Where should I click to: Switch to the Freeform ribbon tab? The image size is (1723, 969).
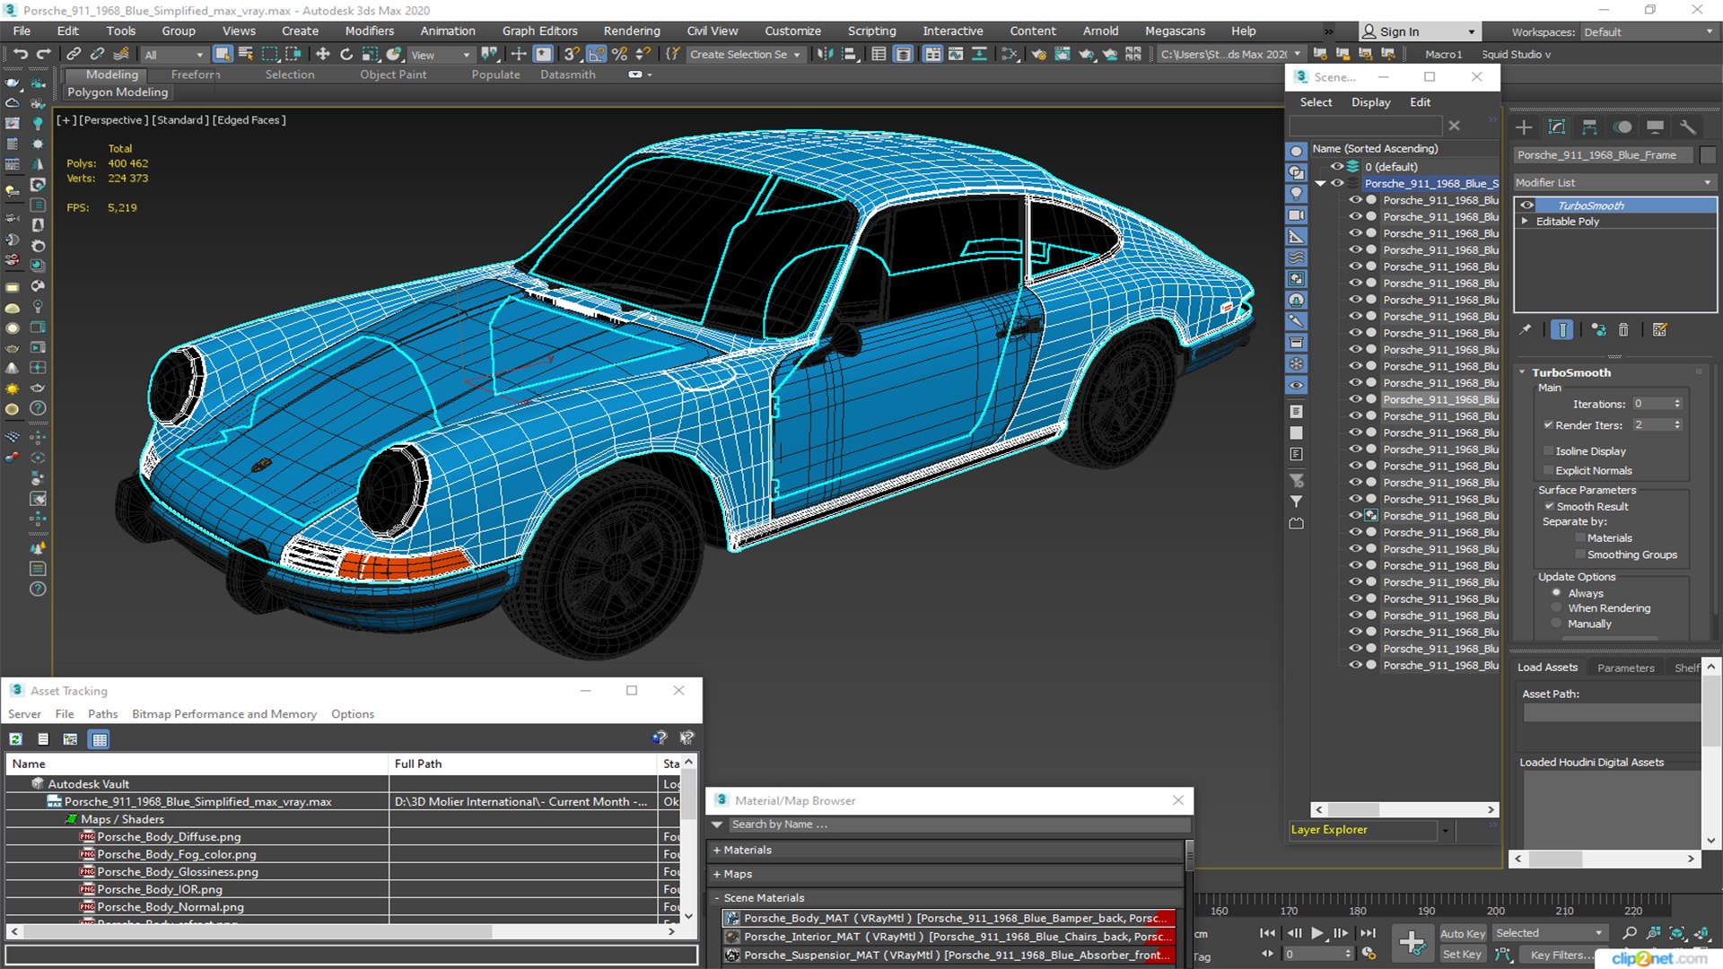pos(195,74)
